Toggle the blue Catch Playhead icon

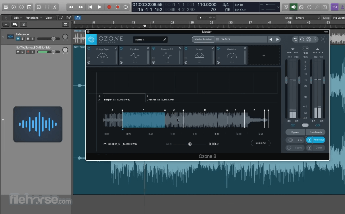pyautogui.click(x=78, y=18)
